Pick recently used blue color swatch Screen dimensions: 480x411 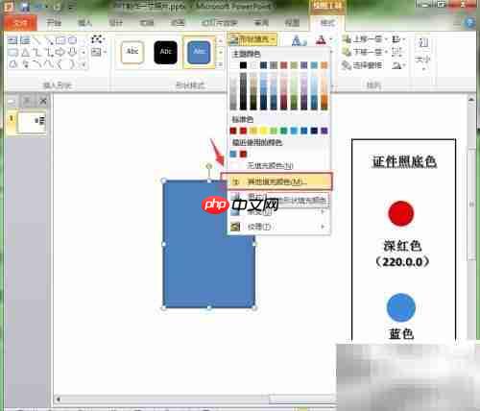pyautogui.click(x=233, y=155)
